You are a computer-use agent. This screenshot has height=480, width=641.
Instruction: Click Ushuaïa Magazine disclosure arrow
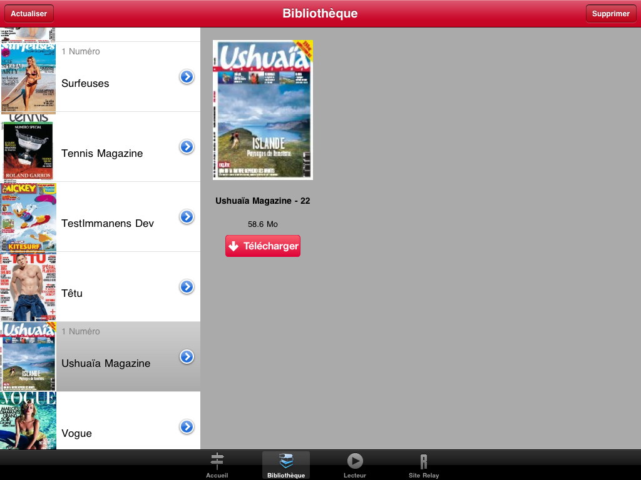[187, 357]
